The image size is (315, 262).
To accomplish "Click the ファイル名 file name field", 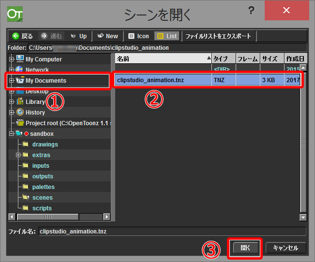I will (x=172, y=232).
